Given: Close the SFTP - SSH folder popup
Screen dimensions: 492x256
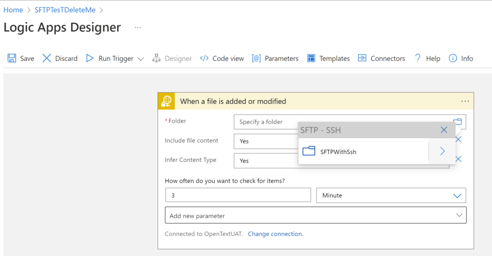Looking at the screenshot, I should click(443, 130).
